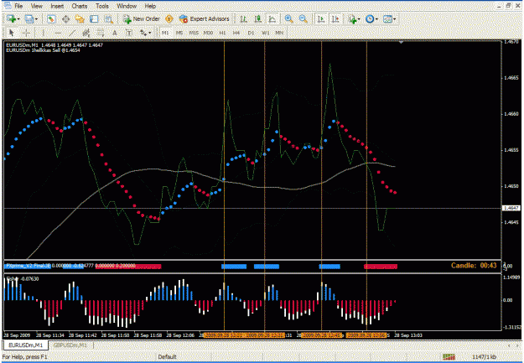Click the chart shift triangle marker atop chart
Viewport: 524px width, 363px height.
point(401,43)
